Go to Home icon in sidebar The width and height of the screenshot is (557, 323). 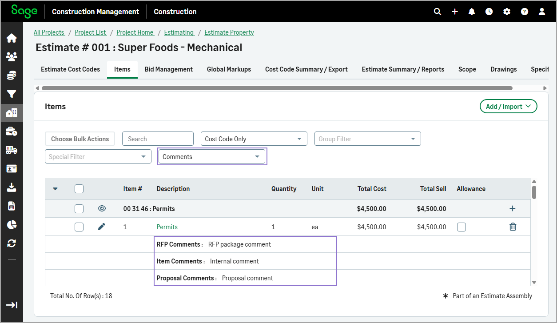pyautogui.click(x=12, y=38)
